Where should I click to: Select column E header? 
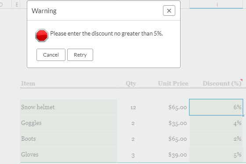(x=16, y=4)
